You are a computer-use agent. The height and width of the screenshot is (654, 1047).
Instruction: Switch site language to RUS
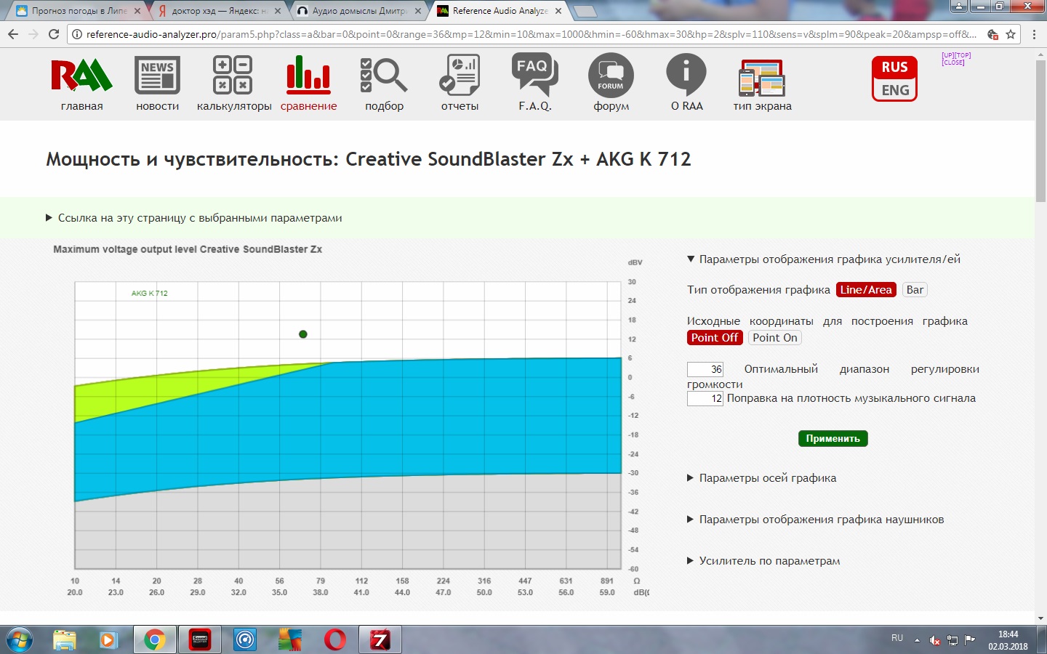click(894, 67)
